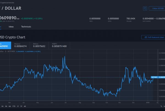Select the Binance exchange price tab
This screenshot has width=165, height=111.
[x=20, y=45]
